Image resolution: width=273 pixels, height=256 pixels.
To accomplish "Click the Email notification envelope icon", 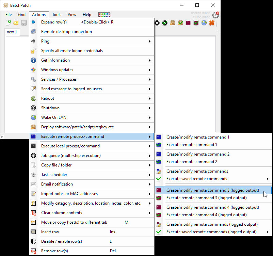I will click(x=33, y=184).
